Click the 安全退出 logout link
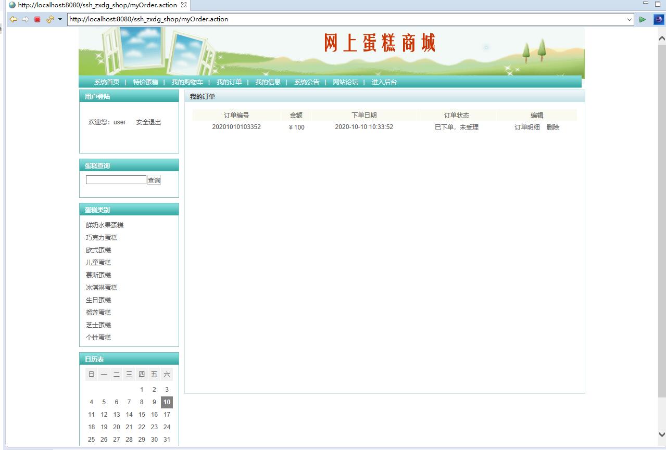The image size is (666, 450). [148, 122]
